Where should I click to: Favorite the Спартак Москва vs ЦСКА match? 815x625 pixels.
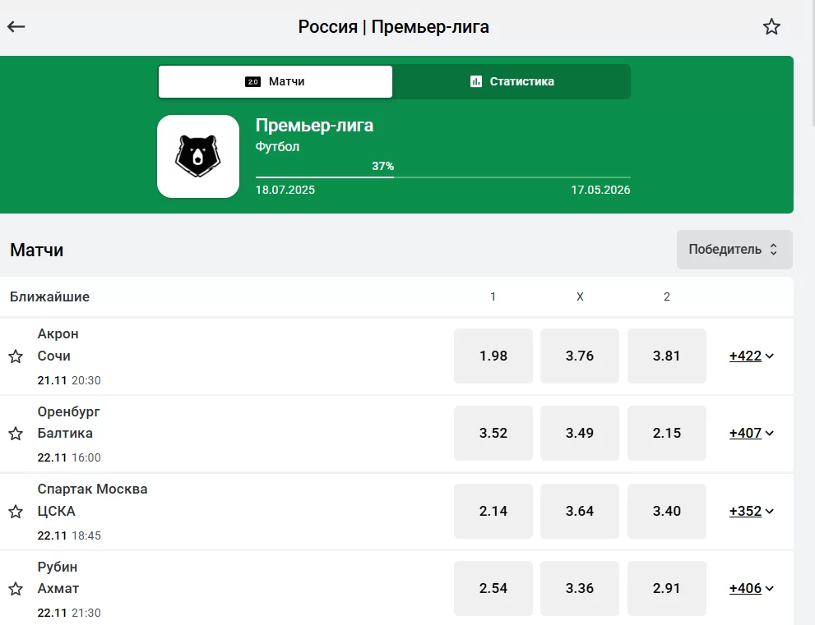click(16, 512)
